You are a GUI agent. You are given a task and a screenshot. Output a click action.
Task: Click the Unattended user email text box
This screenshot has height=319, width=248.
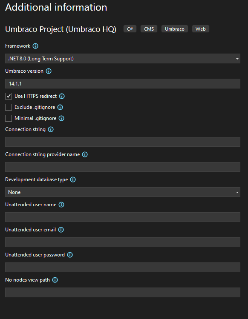pos(123,242)
